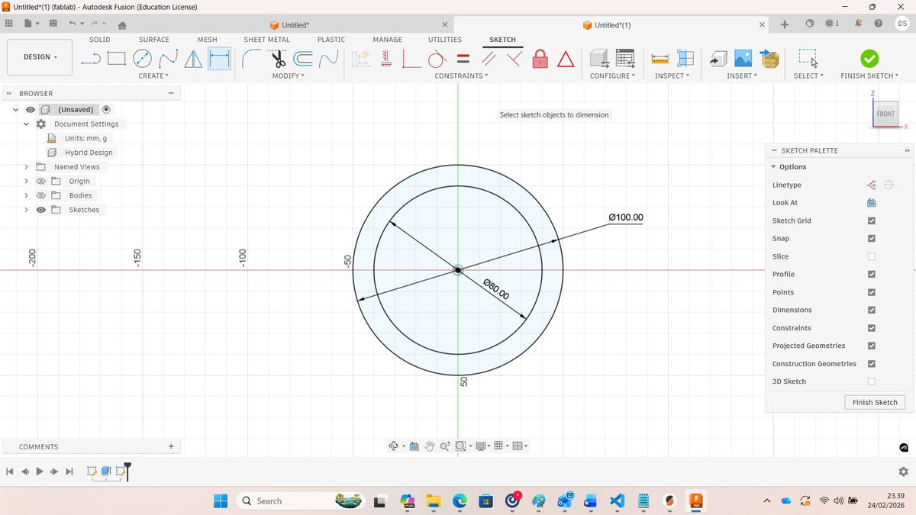Apply the Parallel constraint

pos(489,59)
